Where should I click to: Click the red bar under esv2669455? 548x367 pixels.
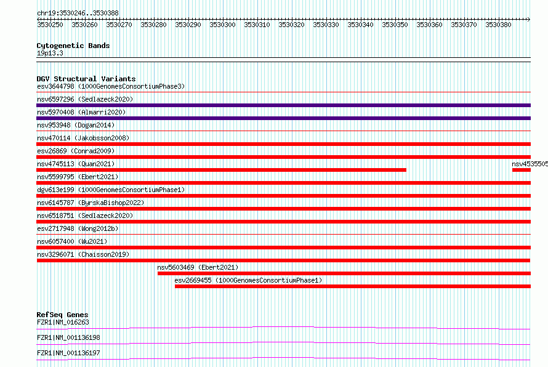[x=353, y=286]
